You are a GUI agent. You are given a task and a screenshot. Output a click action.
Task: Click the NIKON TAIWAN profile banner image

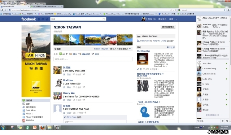click(x=36, y=61)
